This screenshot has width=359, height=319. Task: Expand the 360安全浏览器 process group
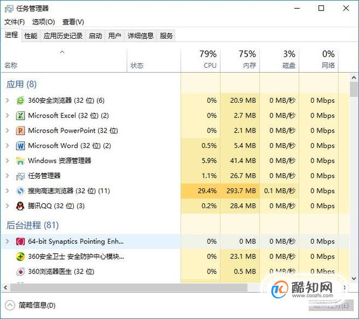pyautogui.click(x=7, y=100)
